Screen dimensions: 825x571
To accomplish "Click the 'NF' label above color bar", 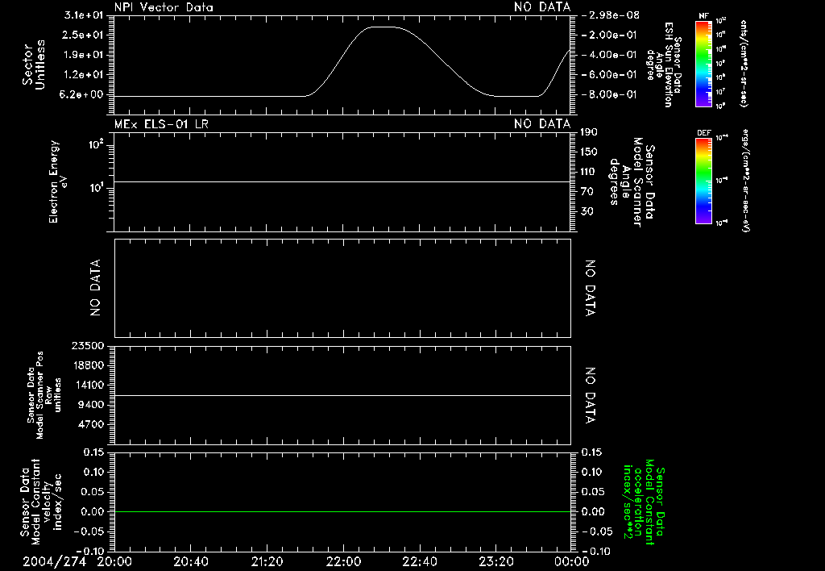I will pyautogui.click(x=704, y=16).
